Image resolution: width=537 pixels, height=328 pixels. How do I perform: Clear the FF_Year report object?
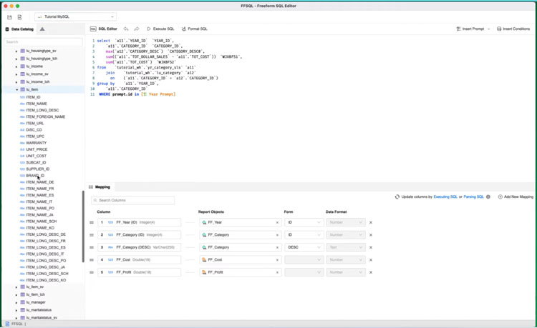277,222
